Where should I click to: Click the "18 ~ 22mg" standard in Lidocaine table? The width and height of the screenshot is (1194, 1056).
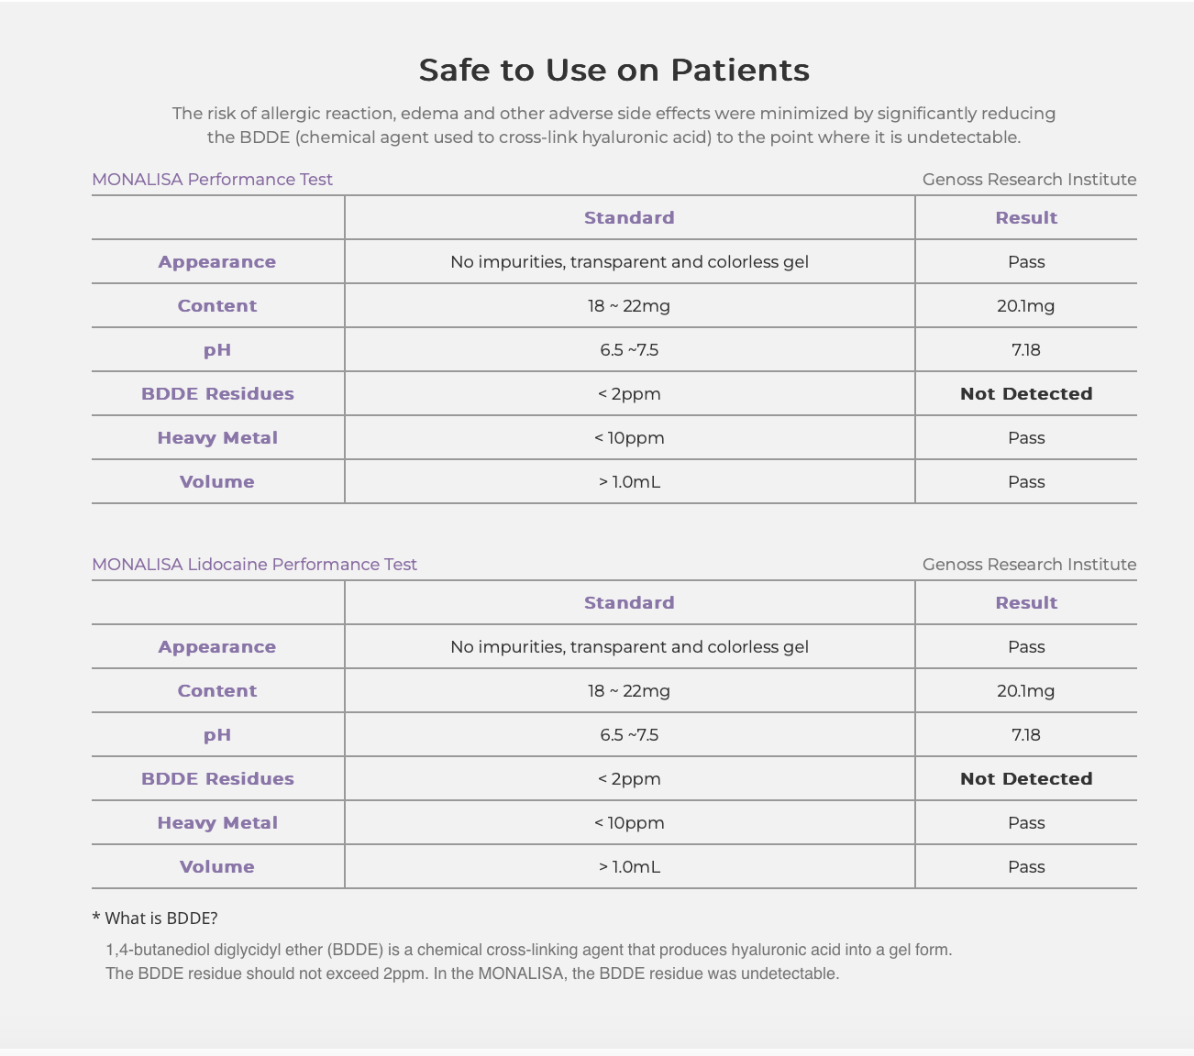coord(629,691)
